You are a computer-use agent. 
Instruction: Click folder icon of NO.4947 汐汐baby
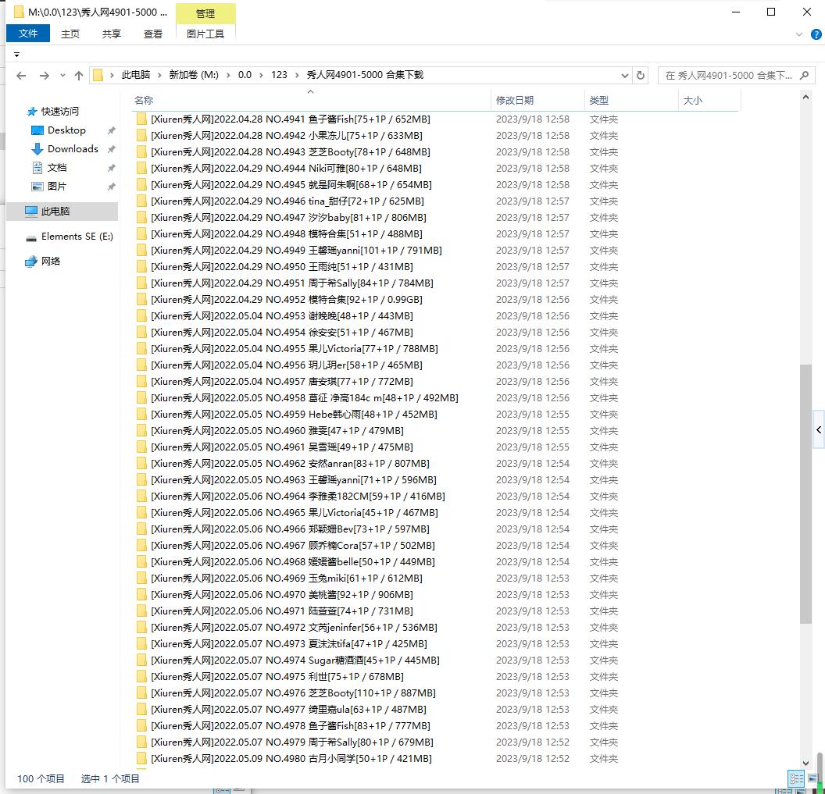point(141,218)
